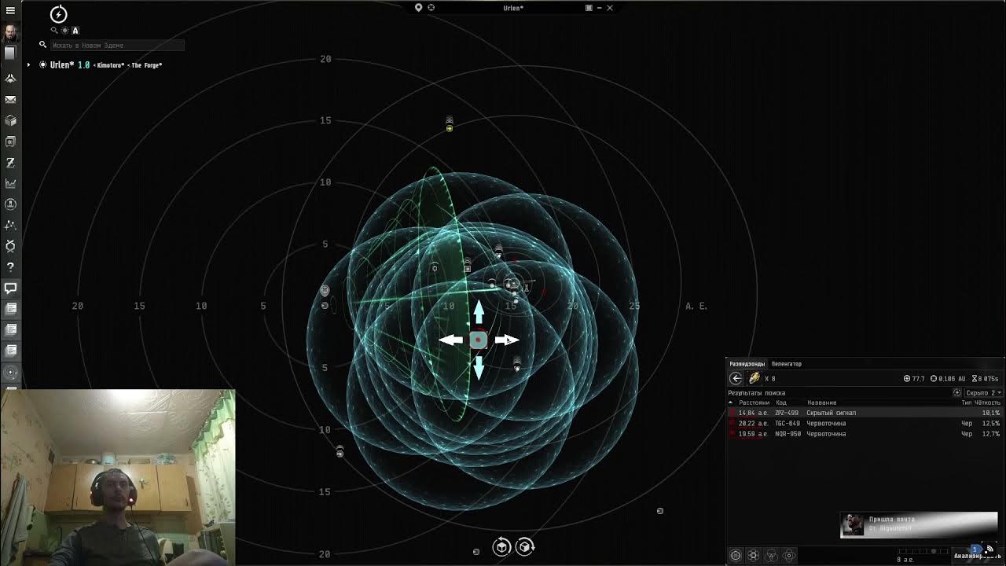The image size is (1006, 566).
Task: Open the wallet safe icon in sidebar
Action: (10, 141)
